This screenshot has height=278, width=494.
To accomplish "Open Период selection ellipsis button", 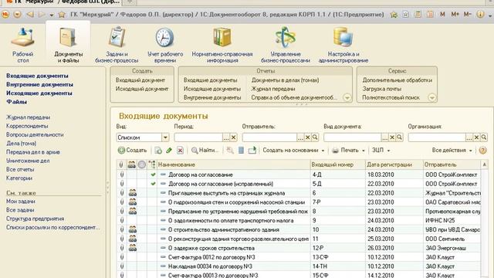I will [226, 137].
